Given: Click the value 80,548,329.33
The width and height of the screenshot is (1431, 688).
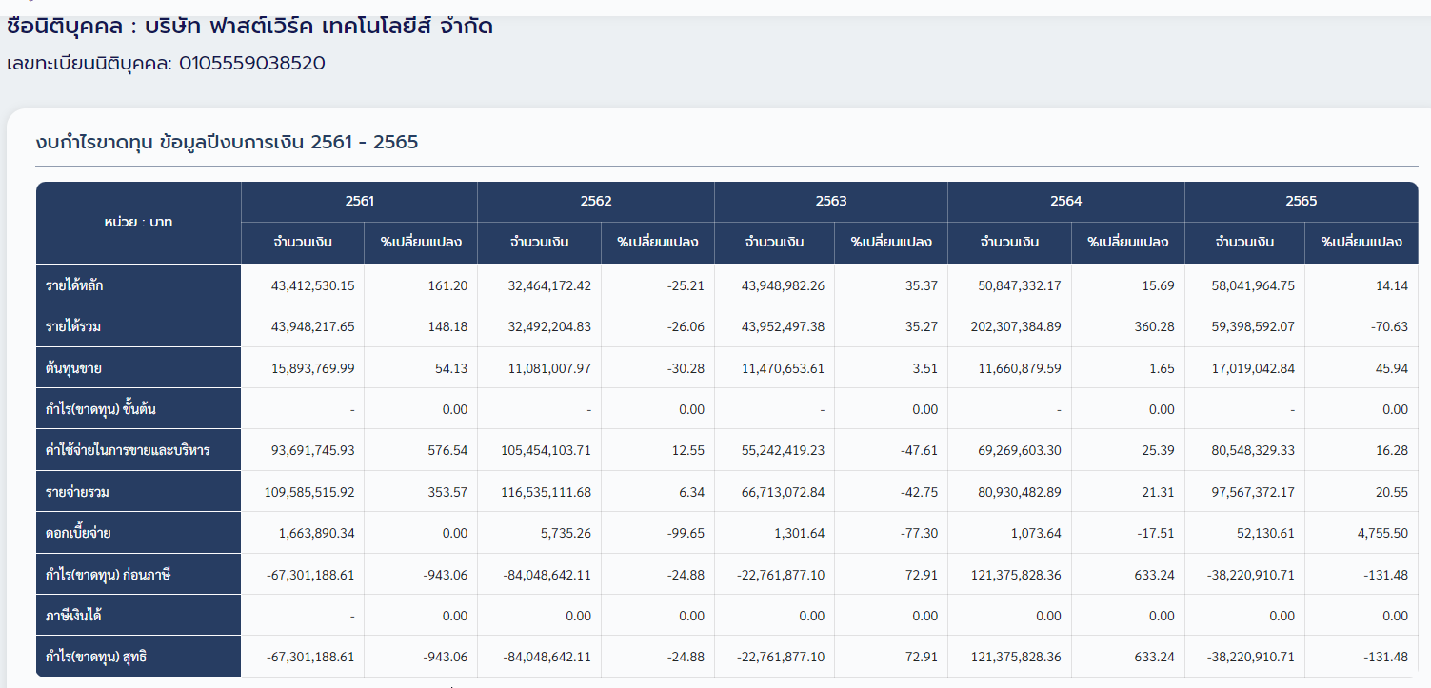Looking at the screenshot, I should [x=1254, y=450].
